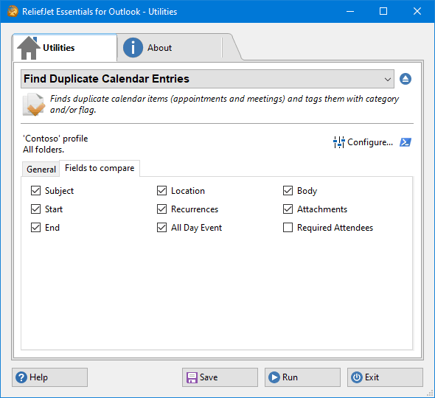Close the ReliefJet window
Viewport: 435px width, 398px height.
pos(417,11)
